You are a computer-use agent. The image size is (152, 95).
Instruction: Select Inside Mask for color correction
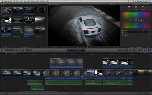pos(132,47)
